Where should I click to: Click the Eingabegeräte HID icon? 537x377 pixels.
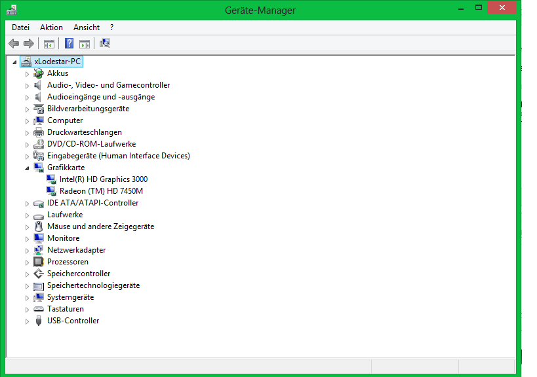[39, 156]
